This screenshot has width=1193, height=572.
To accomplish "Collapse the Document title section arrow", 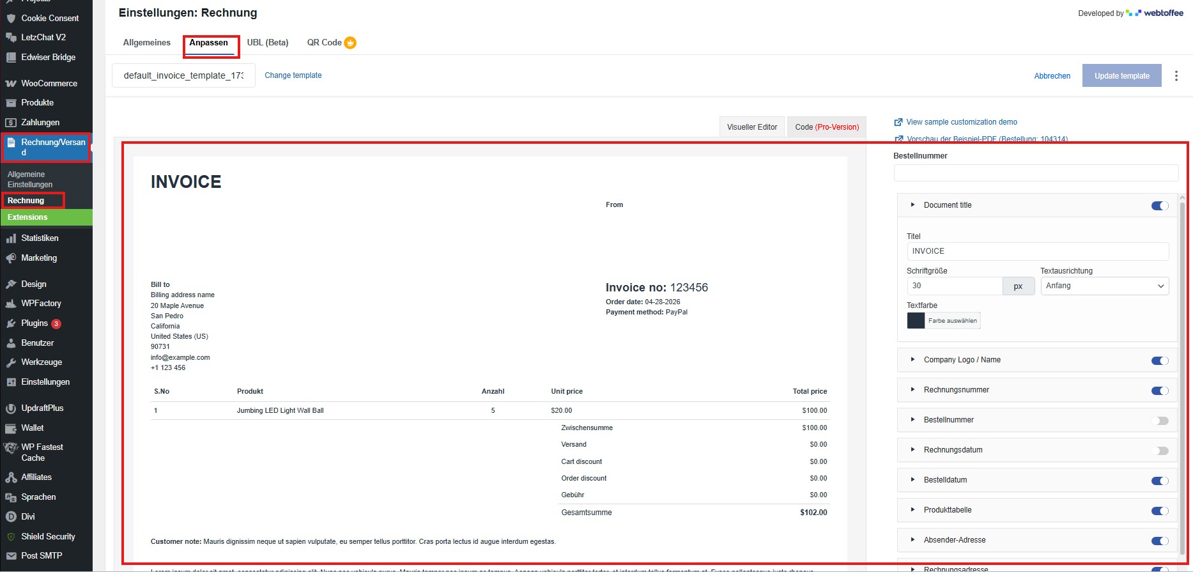I will tap(912, 205).
